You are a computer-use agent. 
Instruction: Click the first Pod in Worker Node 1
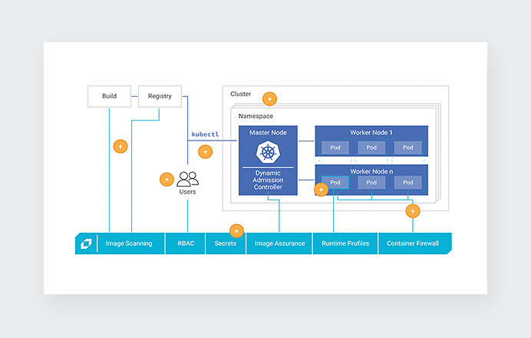pos(335,147)
